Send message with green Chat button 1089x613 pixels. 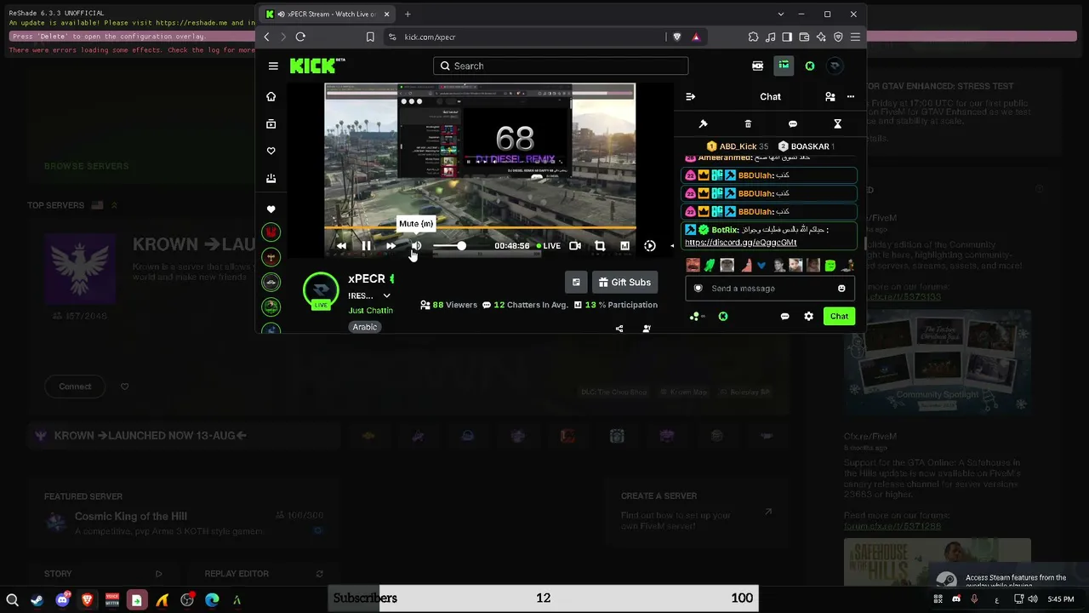(839, 317)
